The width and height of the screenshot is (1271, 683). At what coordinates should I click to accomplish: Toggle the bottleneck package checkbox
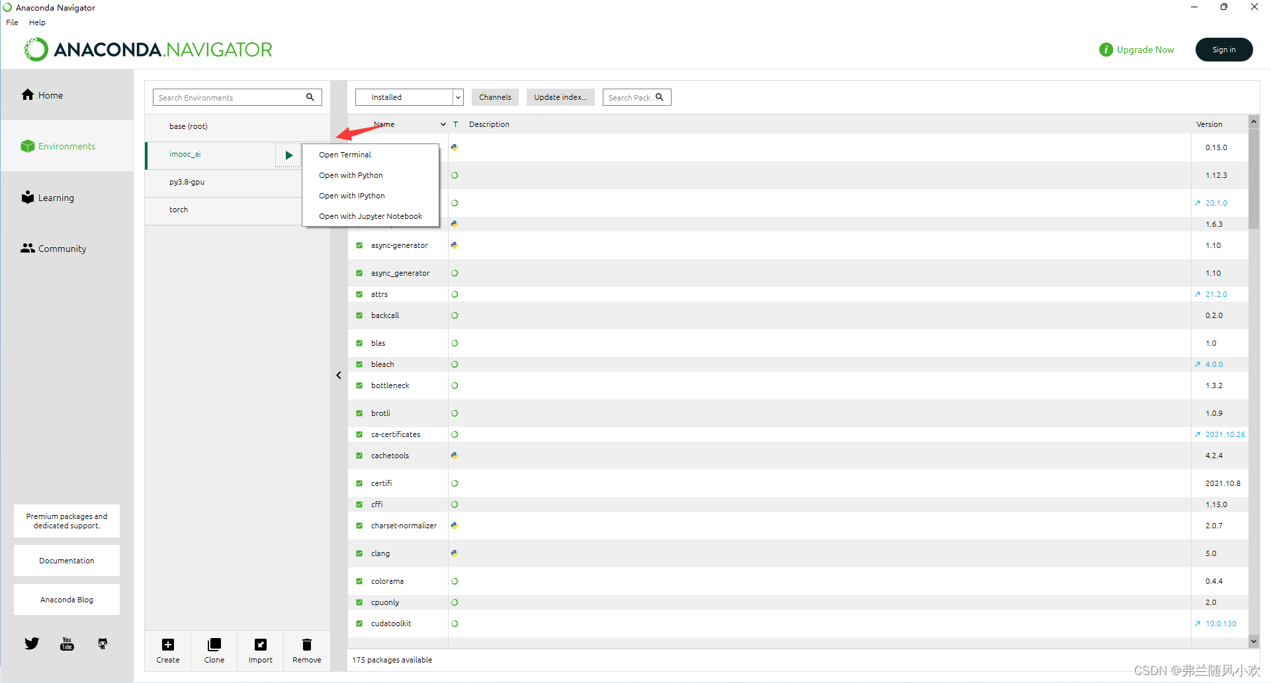click(x=359, y=385)
